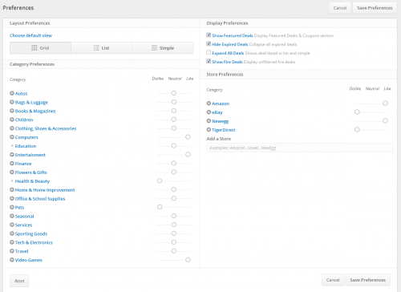Click the bottom Save Preferences button
The image size is (401, 292).
pos(368,280)
